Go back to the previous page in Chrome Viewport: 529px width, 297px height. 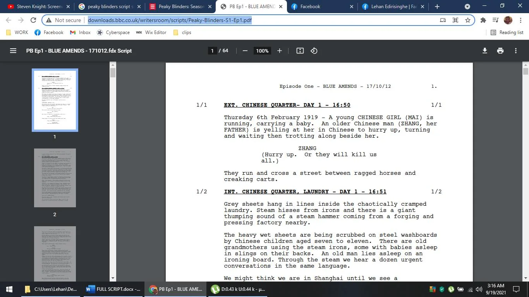tap(9, 20)
